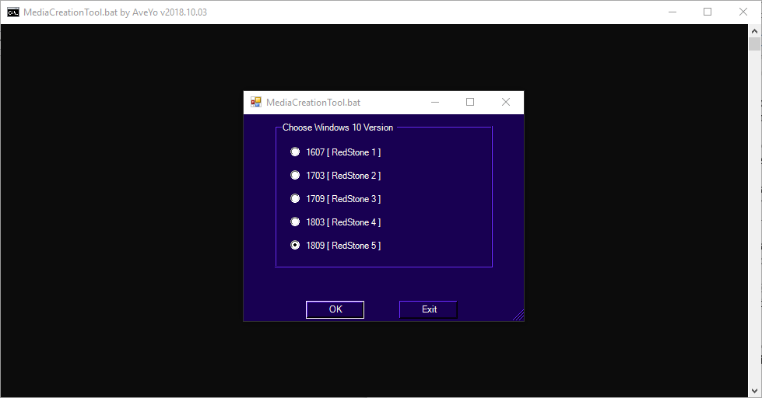Click the console vertical scrollbar thumb
Viewport: 762px width, 398px height.
tap(754, 44)
